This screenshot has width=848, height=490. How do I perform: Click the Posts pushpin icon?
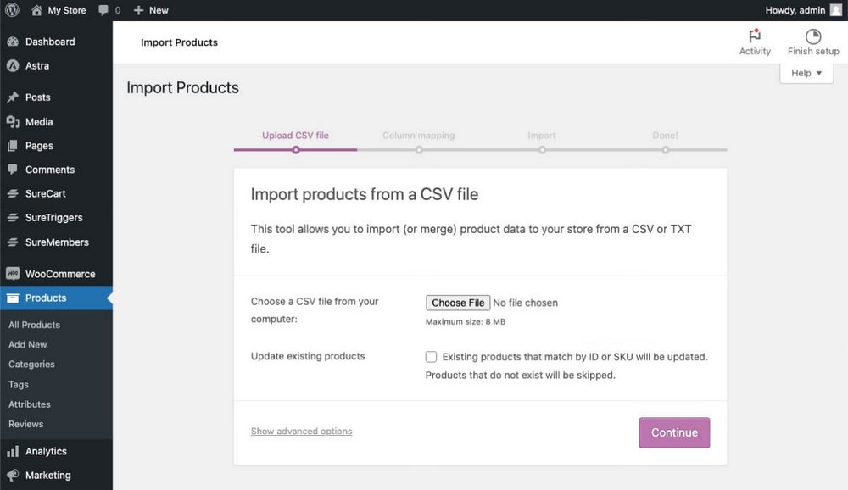(13, 97)
